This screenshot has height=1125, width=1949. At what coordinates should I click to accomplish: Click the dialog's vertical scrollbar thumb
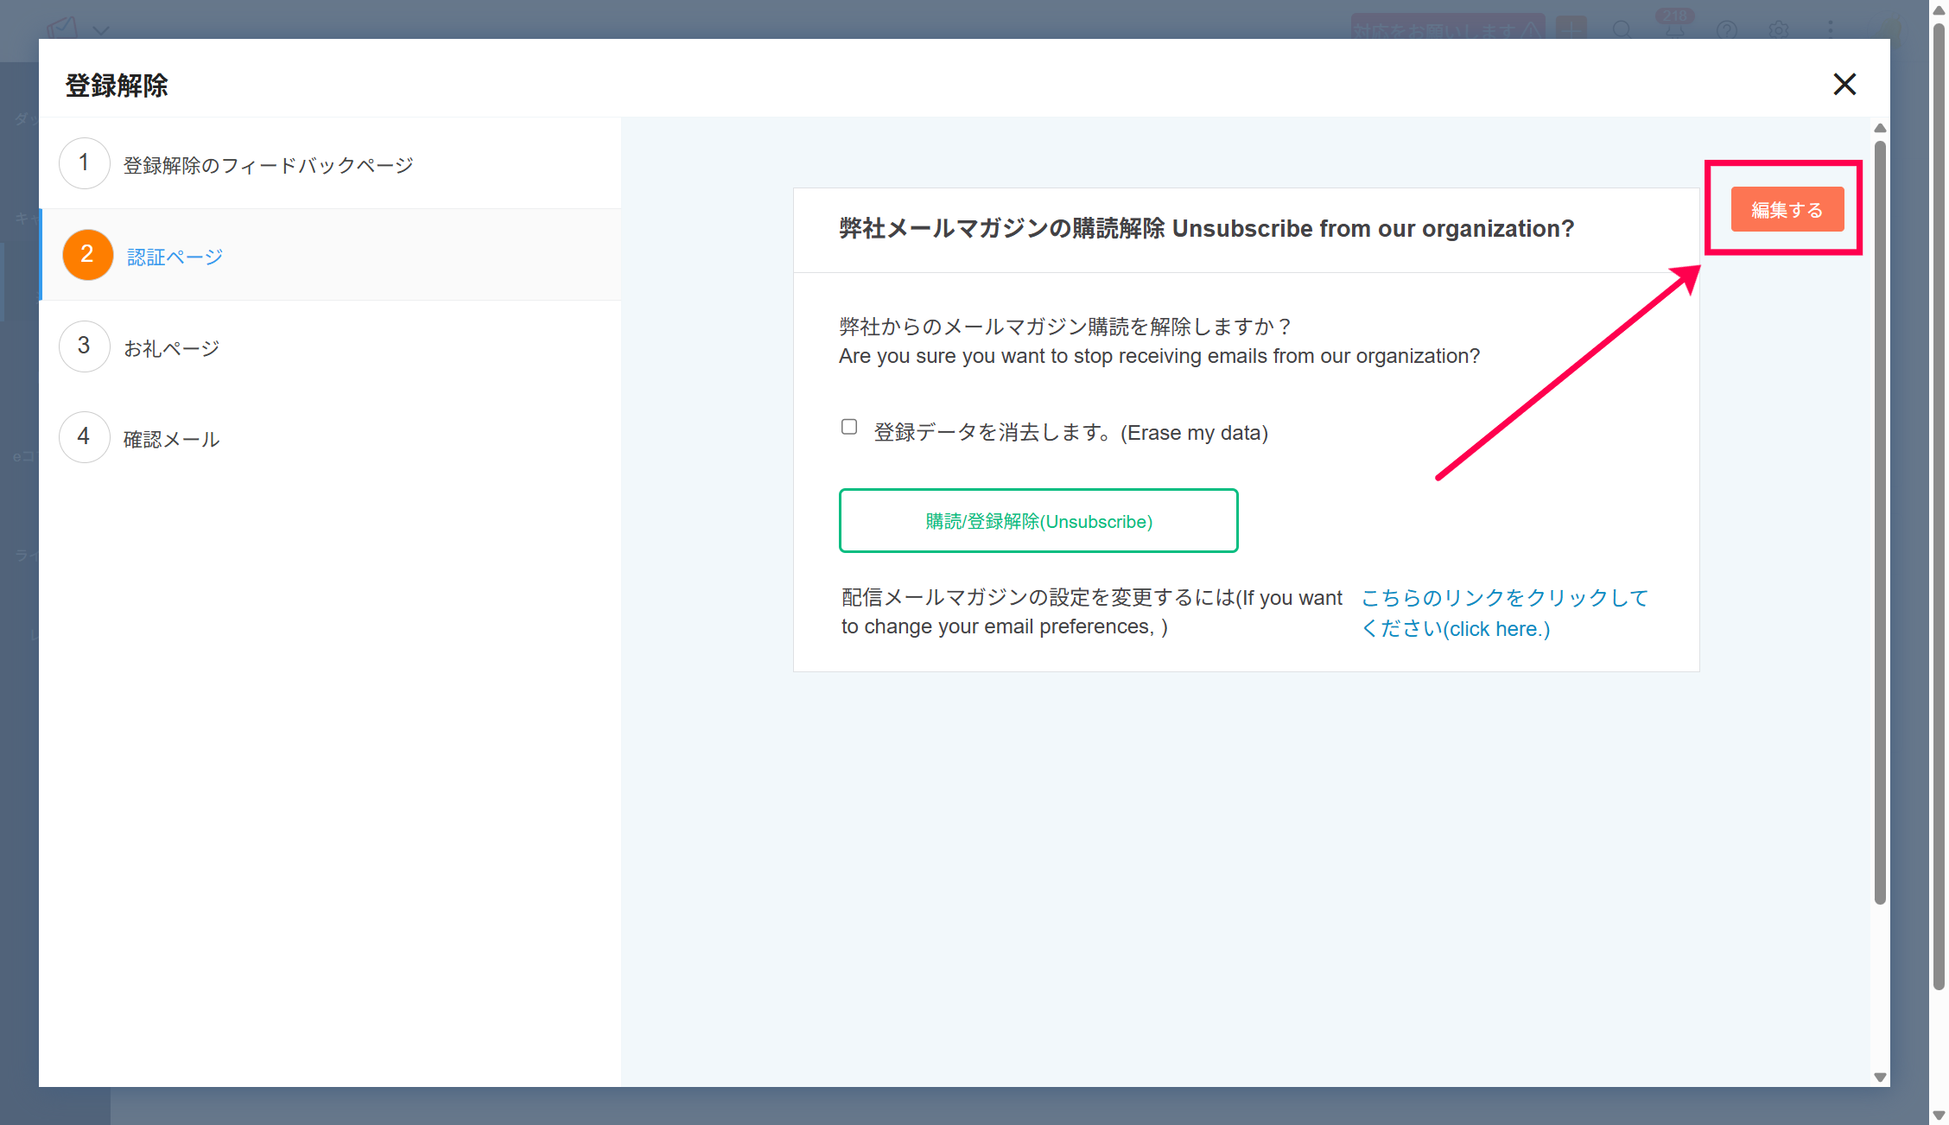(1880, 518)
